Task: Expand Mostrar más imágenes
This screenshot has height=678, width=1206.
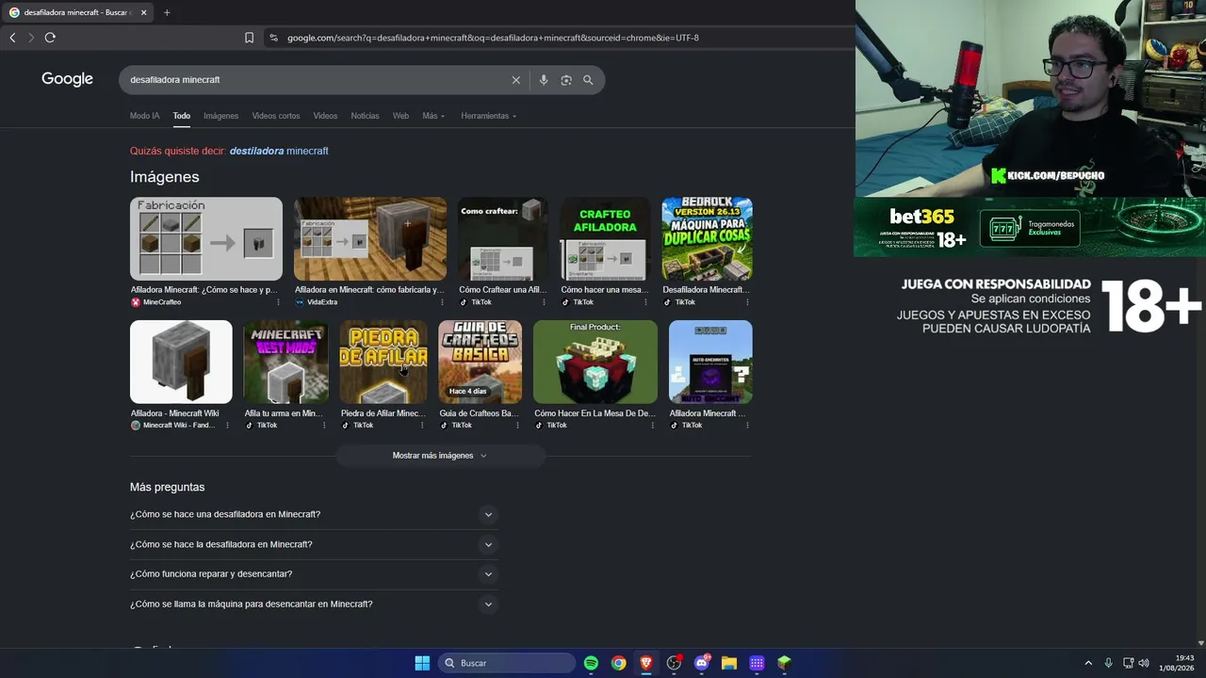Action: point(440,456)
